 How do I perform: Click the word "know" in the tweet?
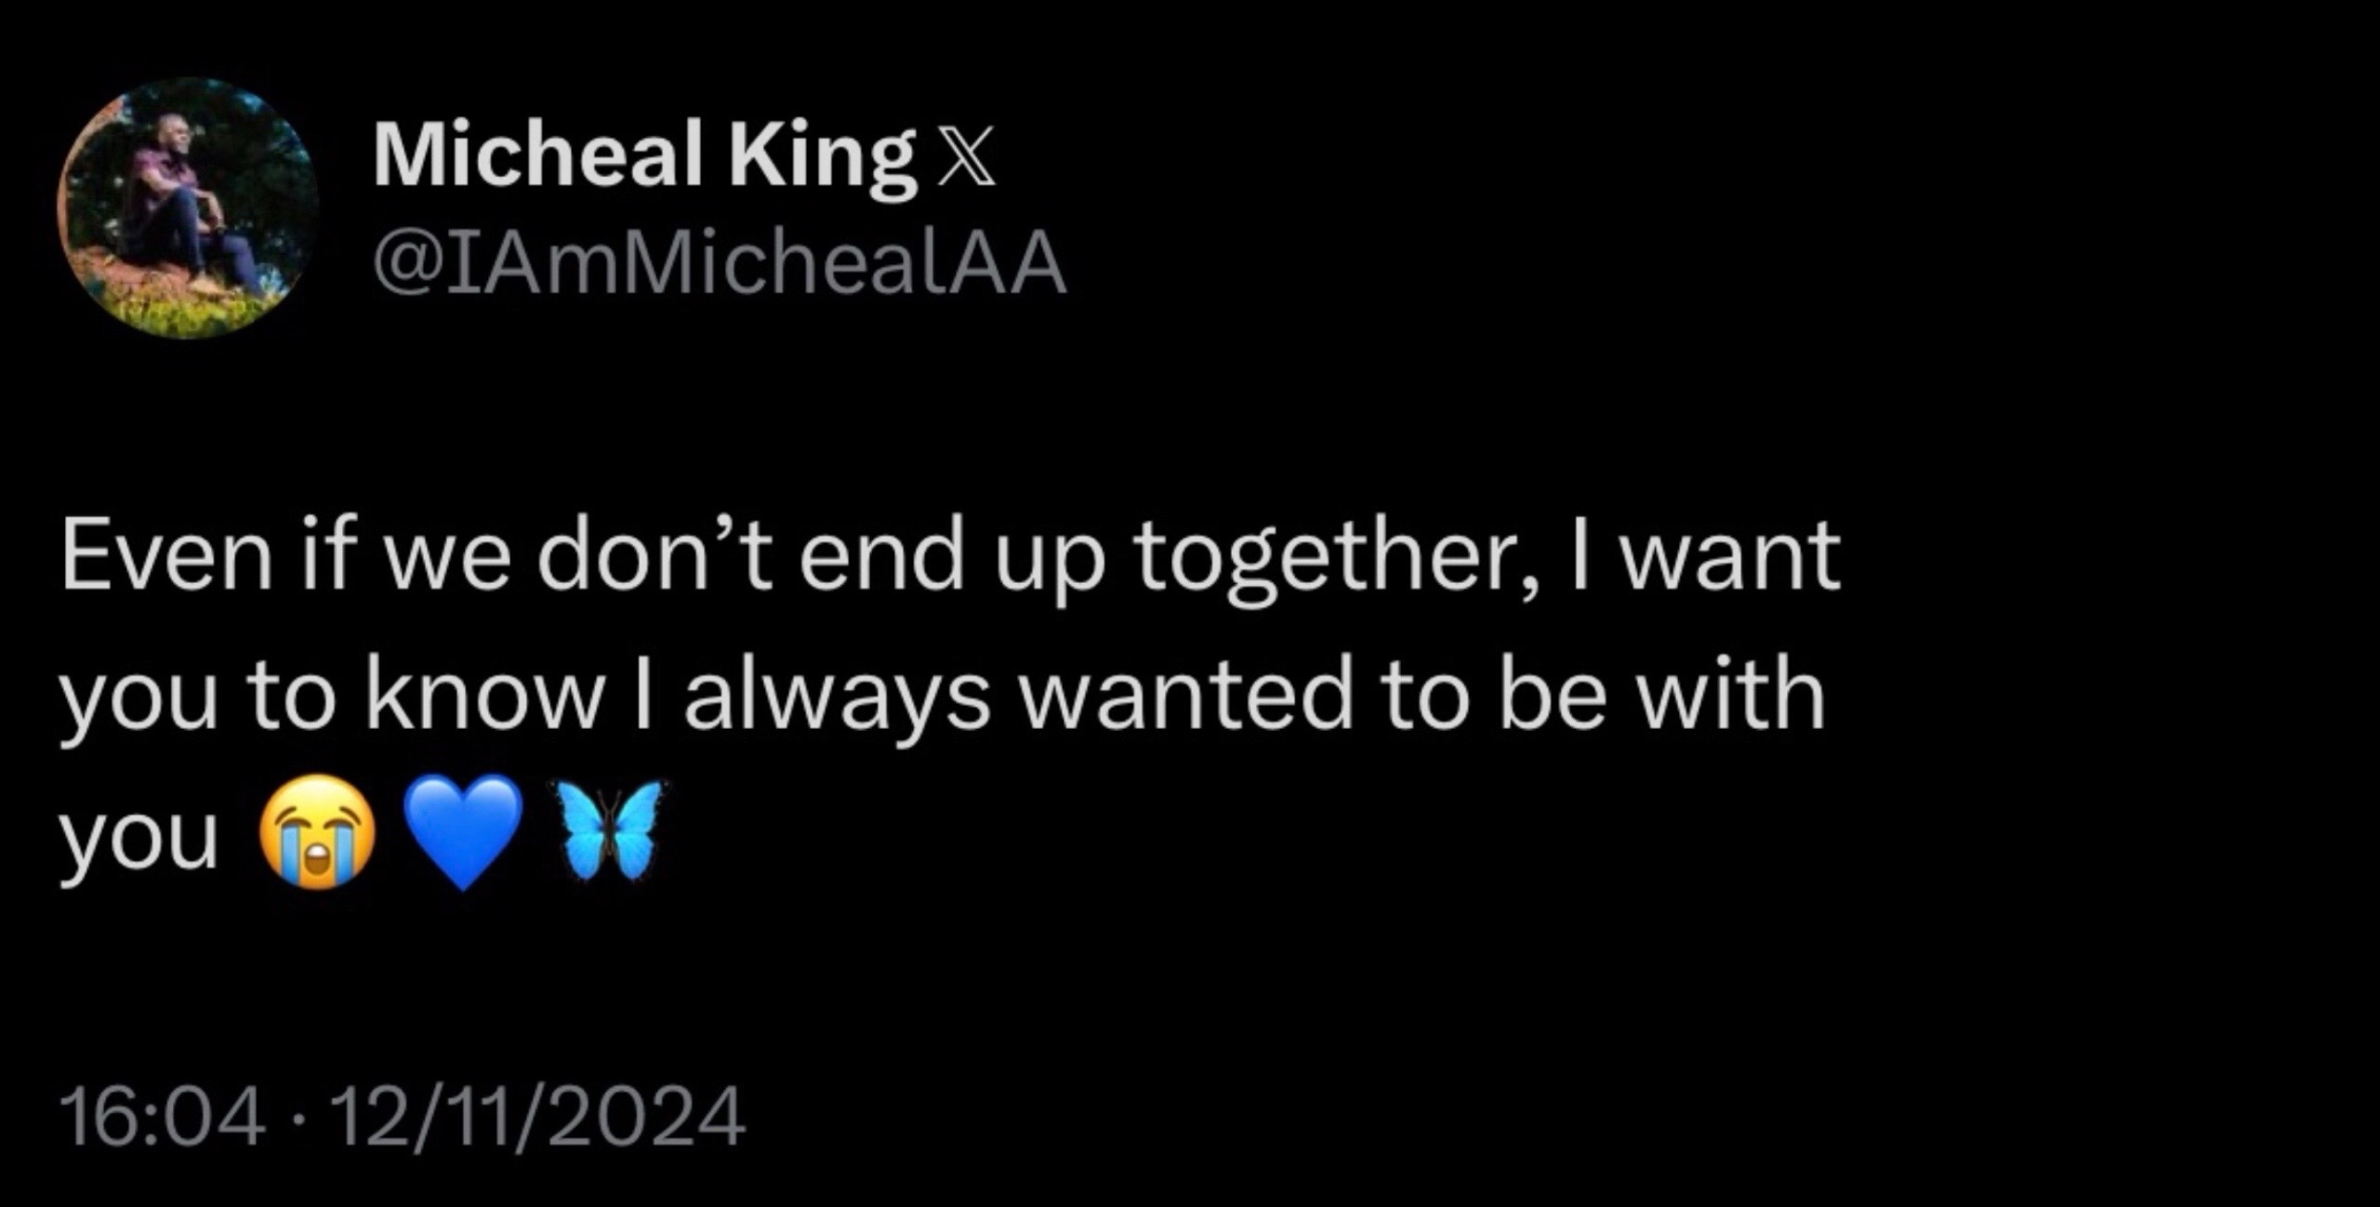pos(484,696)
